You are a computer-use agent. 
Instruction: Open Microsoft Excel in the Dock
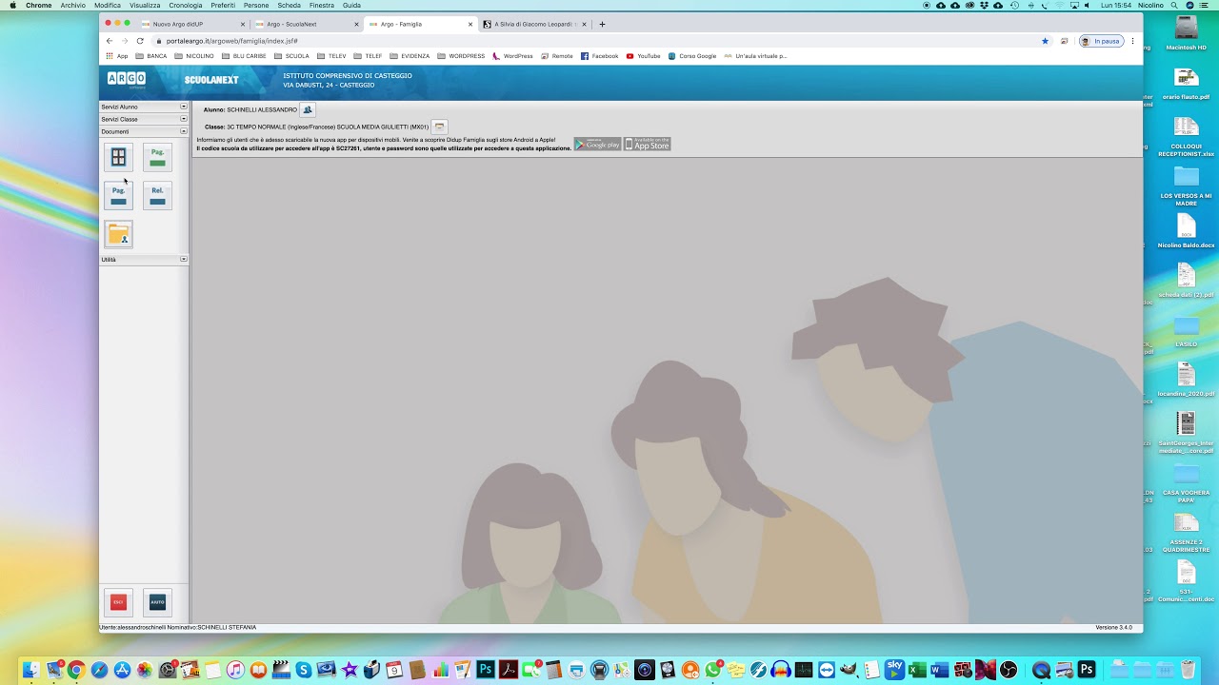click(x=917, y=670)
